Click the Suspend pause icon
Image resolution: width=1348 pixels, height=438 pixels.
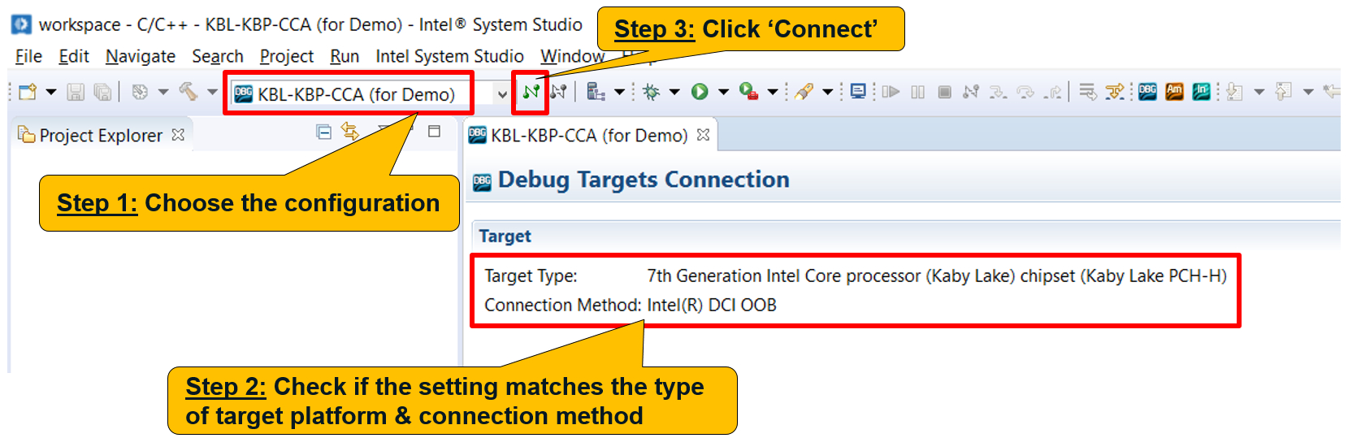pos(918,92)
